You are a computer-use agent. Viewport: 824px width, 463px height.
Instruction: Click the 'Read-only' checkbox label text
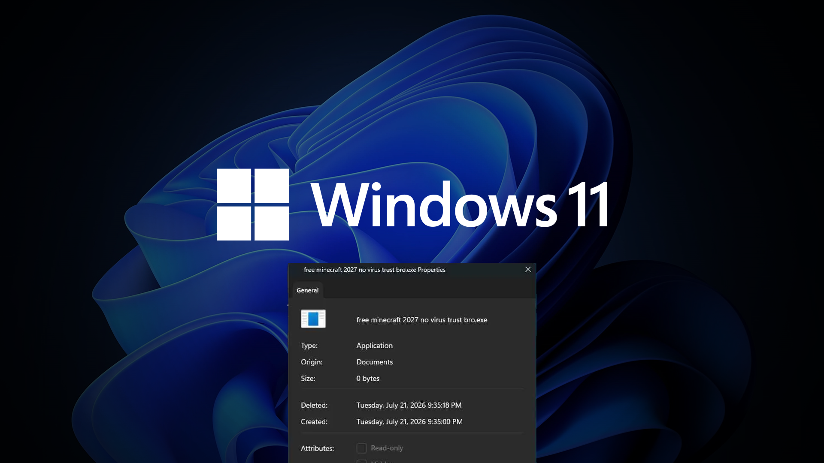pos(387,448)
